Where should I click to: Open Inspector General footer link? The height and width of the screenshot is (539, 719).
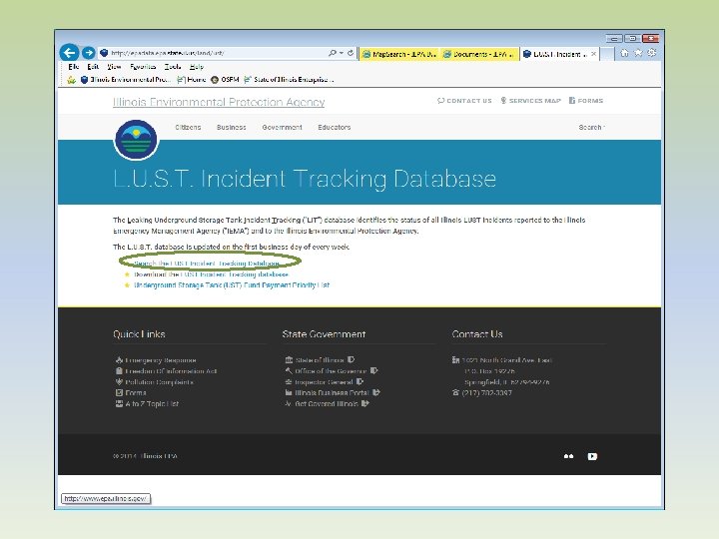[325, 382]
